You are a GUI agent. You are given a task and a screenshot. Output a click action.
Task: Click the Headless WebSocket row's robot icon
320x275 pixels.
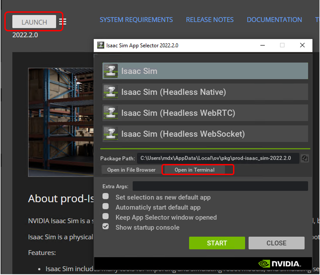click(111, 134)
